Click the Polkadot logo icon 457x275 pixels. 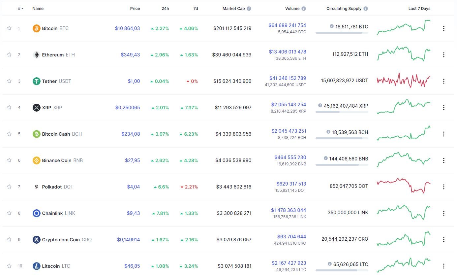pos(36,187)
